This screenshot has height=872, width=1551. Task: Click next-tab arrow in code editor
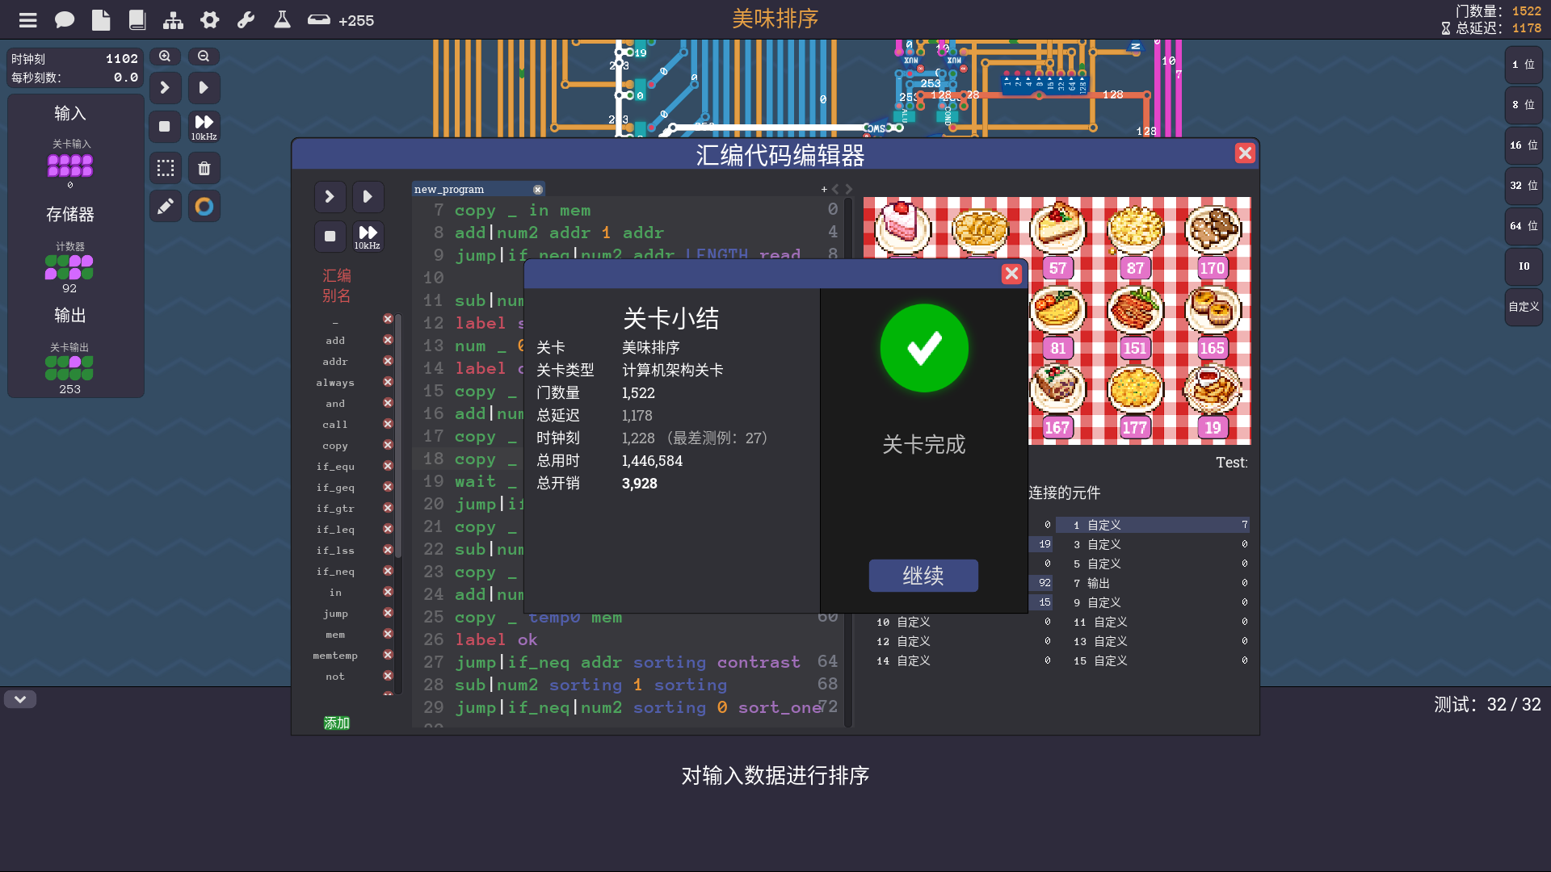pyautogui.click(x=849, y=189)
